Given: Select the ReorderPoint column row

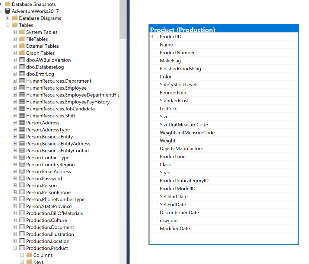Looking at the screenshot, I should (x=224, y=93).
